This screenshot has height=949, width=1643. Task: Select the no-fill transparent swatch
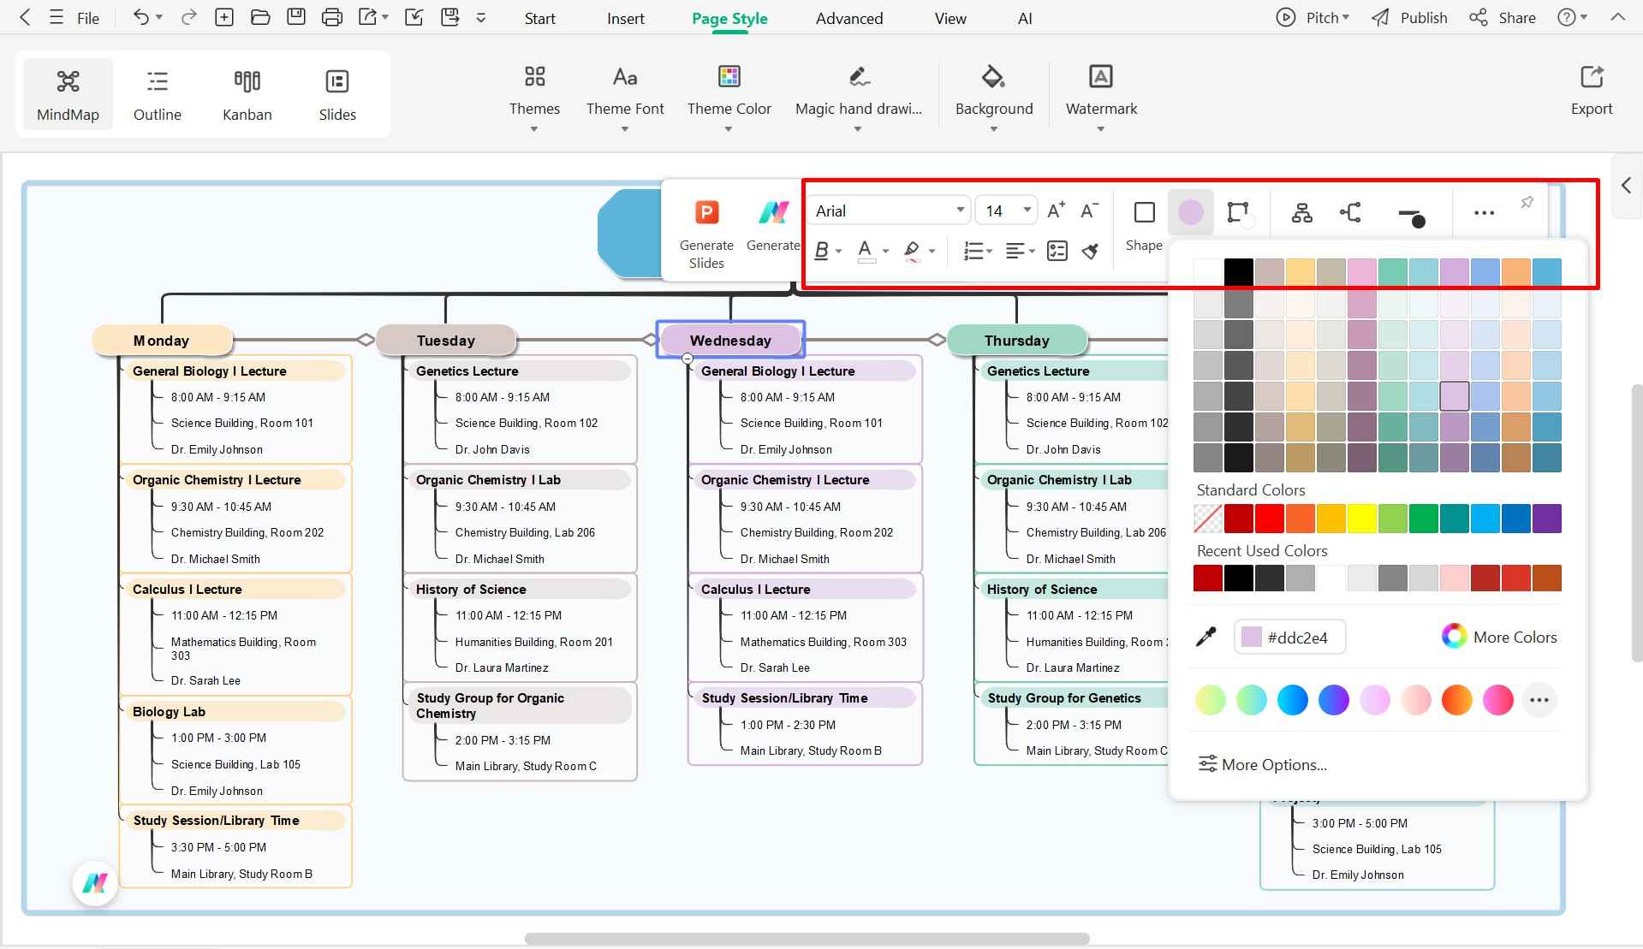(1208, 519)
